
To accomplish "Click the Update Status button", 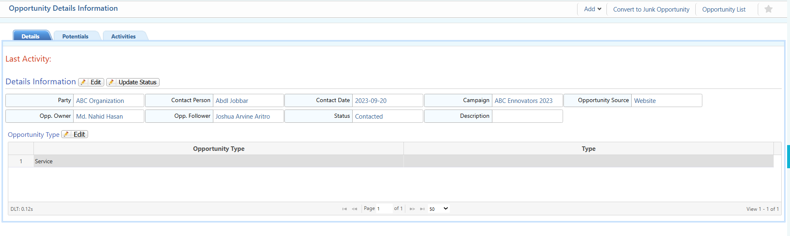I will 133,82.
